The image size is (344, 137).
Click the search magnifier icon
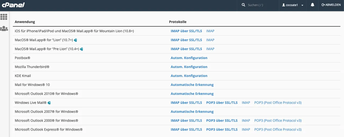[x=243, y=5]
